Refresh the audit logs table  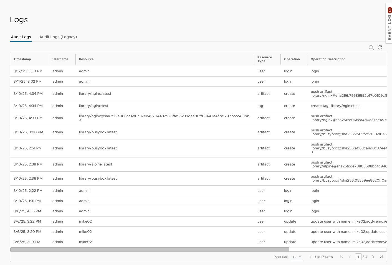click(380, 47)
